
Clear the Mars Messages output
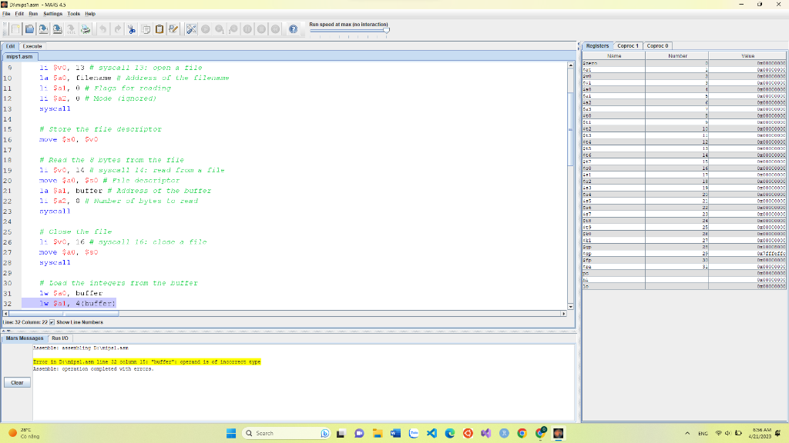tap(17, 382)
